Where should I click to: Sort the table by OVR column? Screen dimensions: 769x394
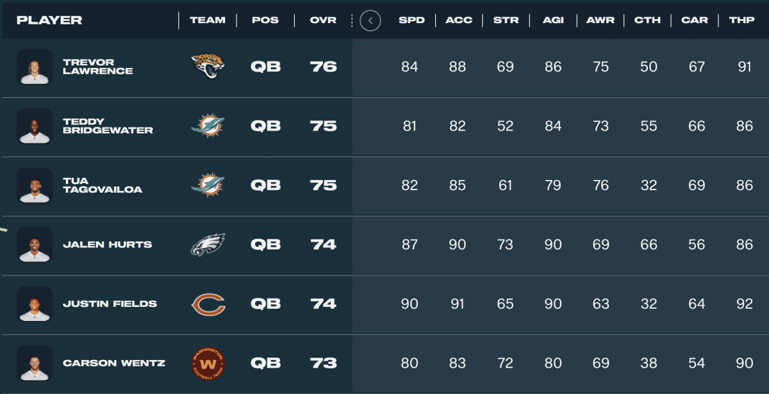coord(323,21)
